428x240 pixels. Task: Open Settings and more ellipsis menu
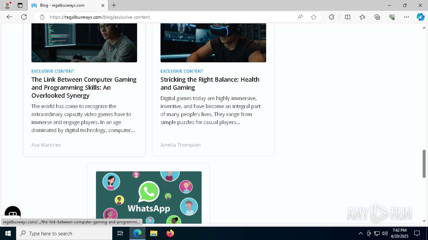407,17
